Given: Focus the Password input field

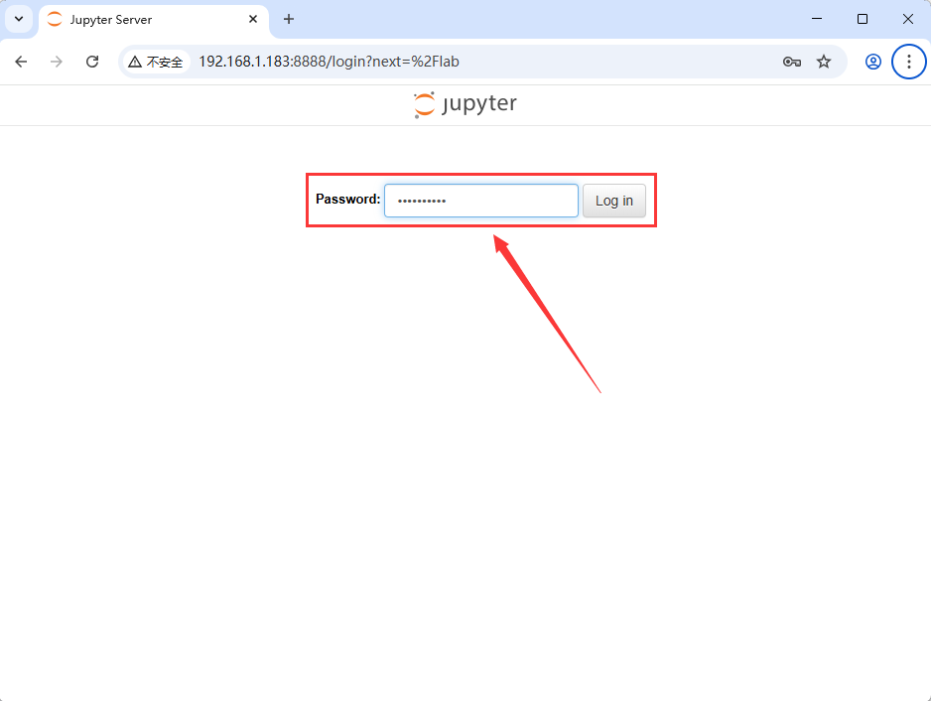Looking at the screenshot, I should pos(481,201).
